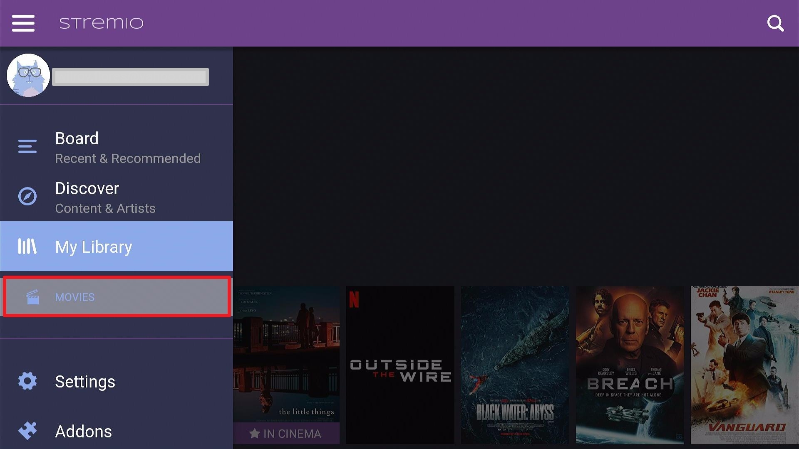Click the Discover compass icon
Image resolution: width=799 pixels, height=449 pixels.
click(27, 196)
